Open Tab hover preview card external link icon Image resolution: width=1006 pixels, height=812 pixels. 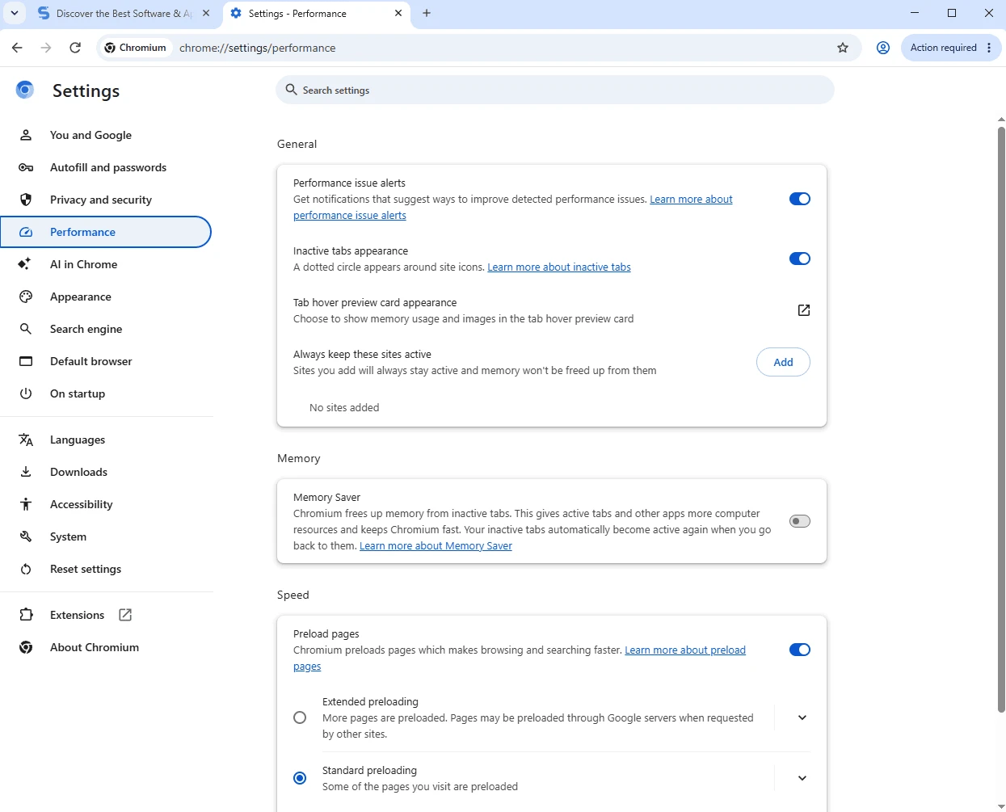804,310
